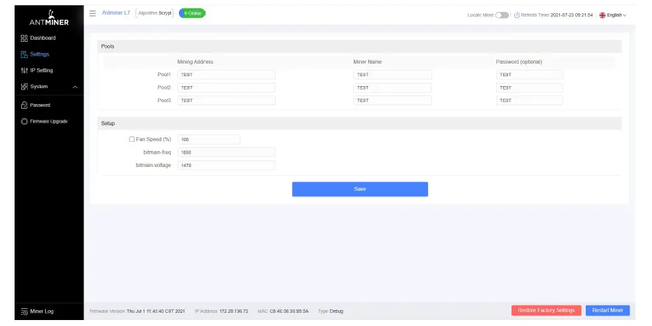
Task: Click the Type Debug text
Action: tap(331, 311)
